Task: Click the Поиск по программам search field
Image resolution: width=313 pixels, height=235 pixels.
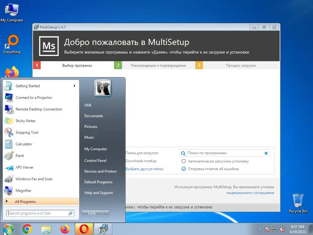Action: point(225,153)
